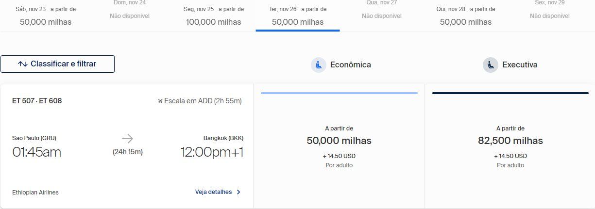Image resolution: width=595 pixels, height=209 pixels.
Task: Click the sort arrows icon in Classificar e filtrar
Action: point(22,64)
